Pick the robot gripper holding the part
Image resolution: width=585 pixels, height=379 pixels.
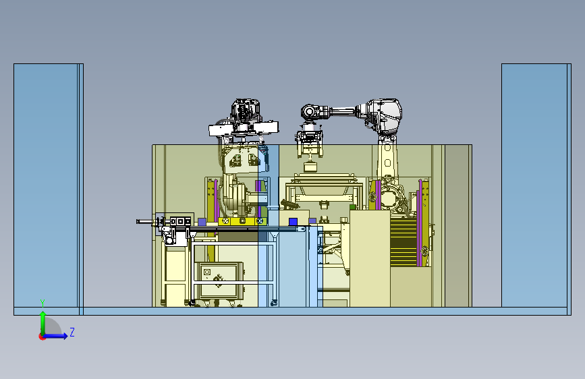(309, 144)
